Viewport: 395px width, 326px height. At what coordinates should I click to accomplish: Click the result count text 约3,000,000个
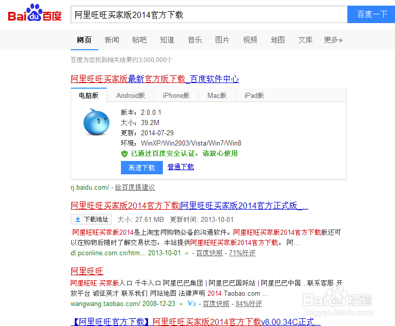coord(153,60)
